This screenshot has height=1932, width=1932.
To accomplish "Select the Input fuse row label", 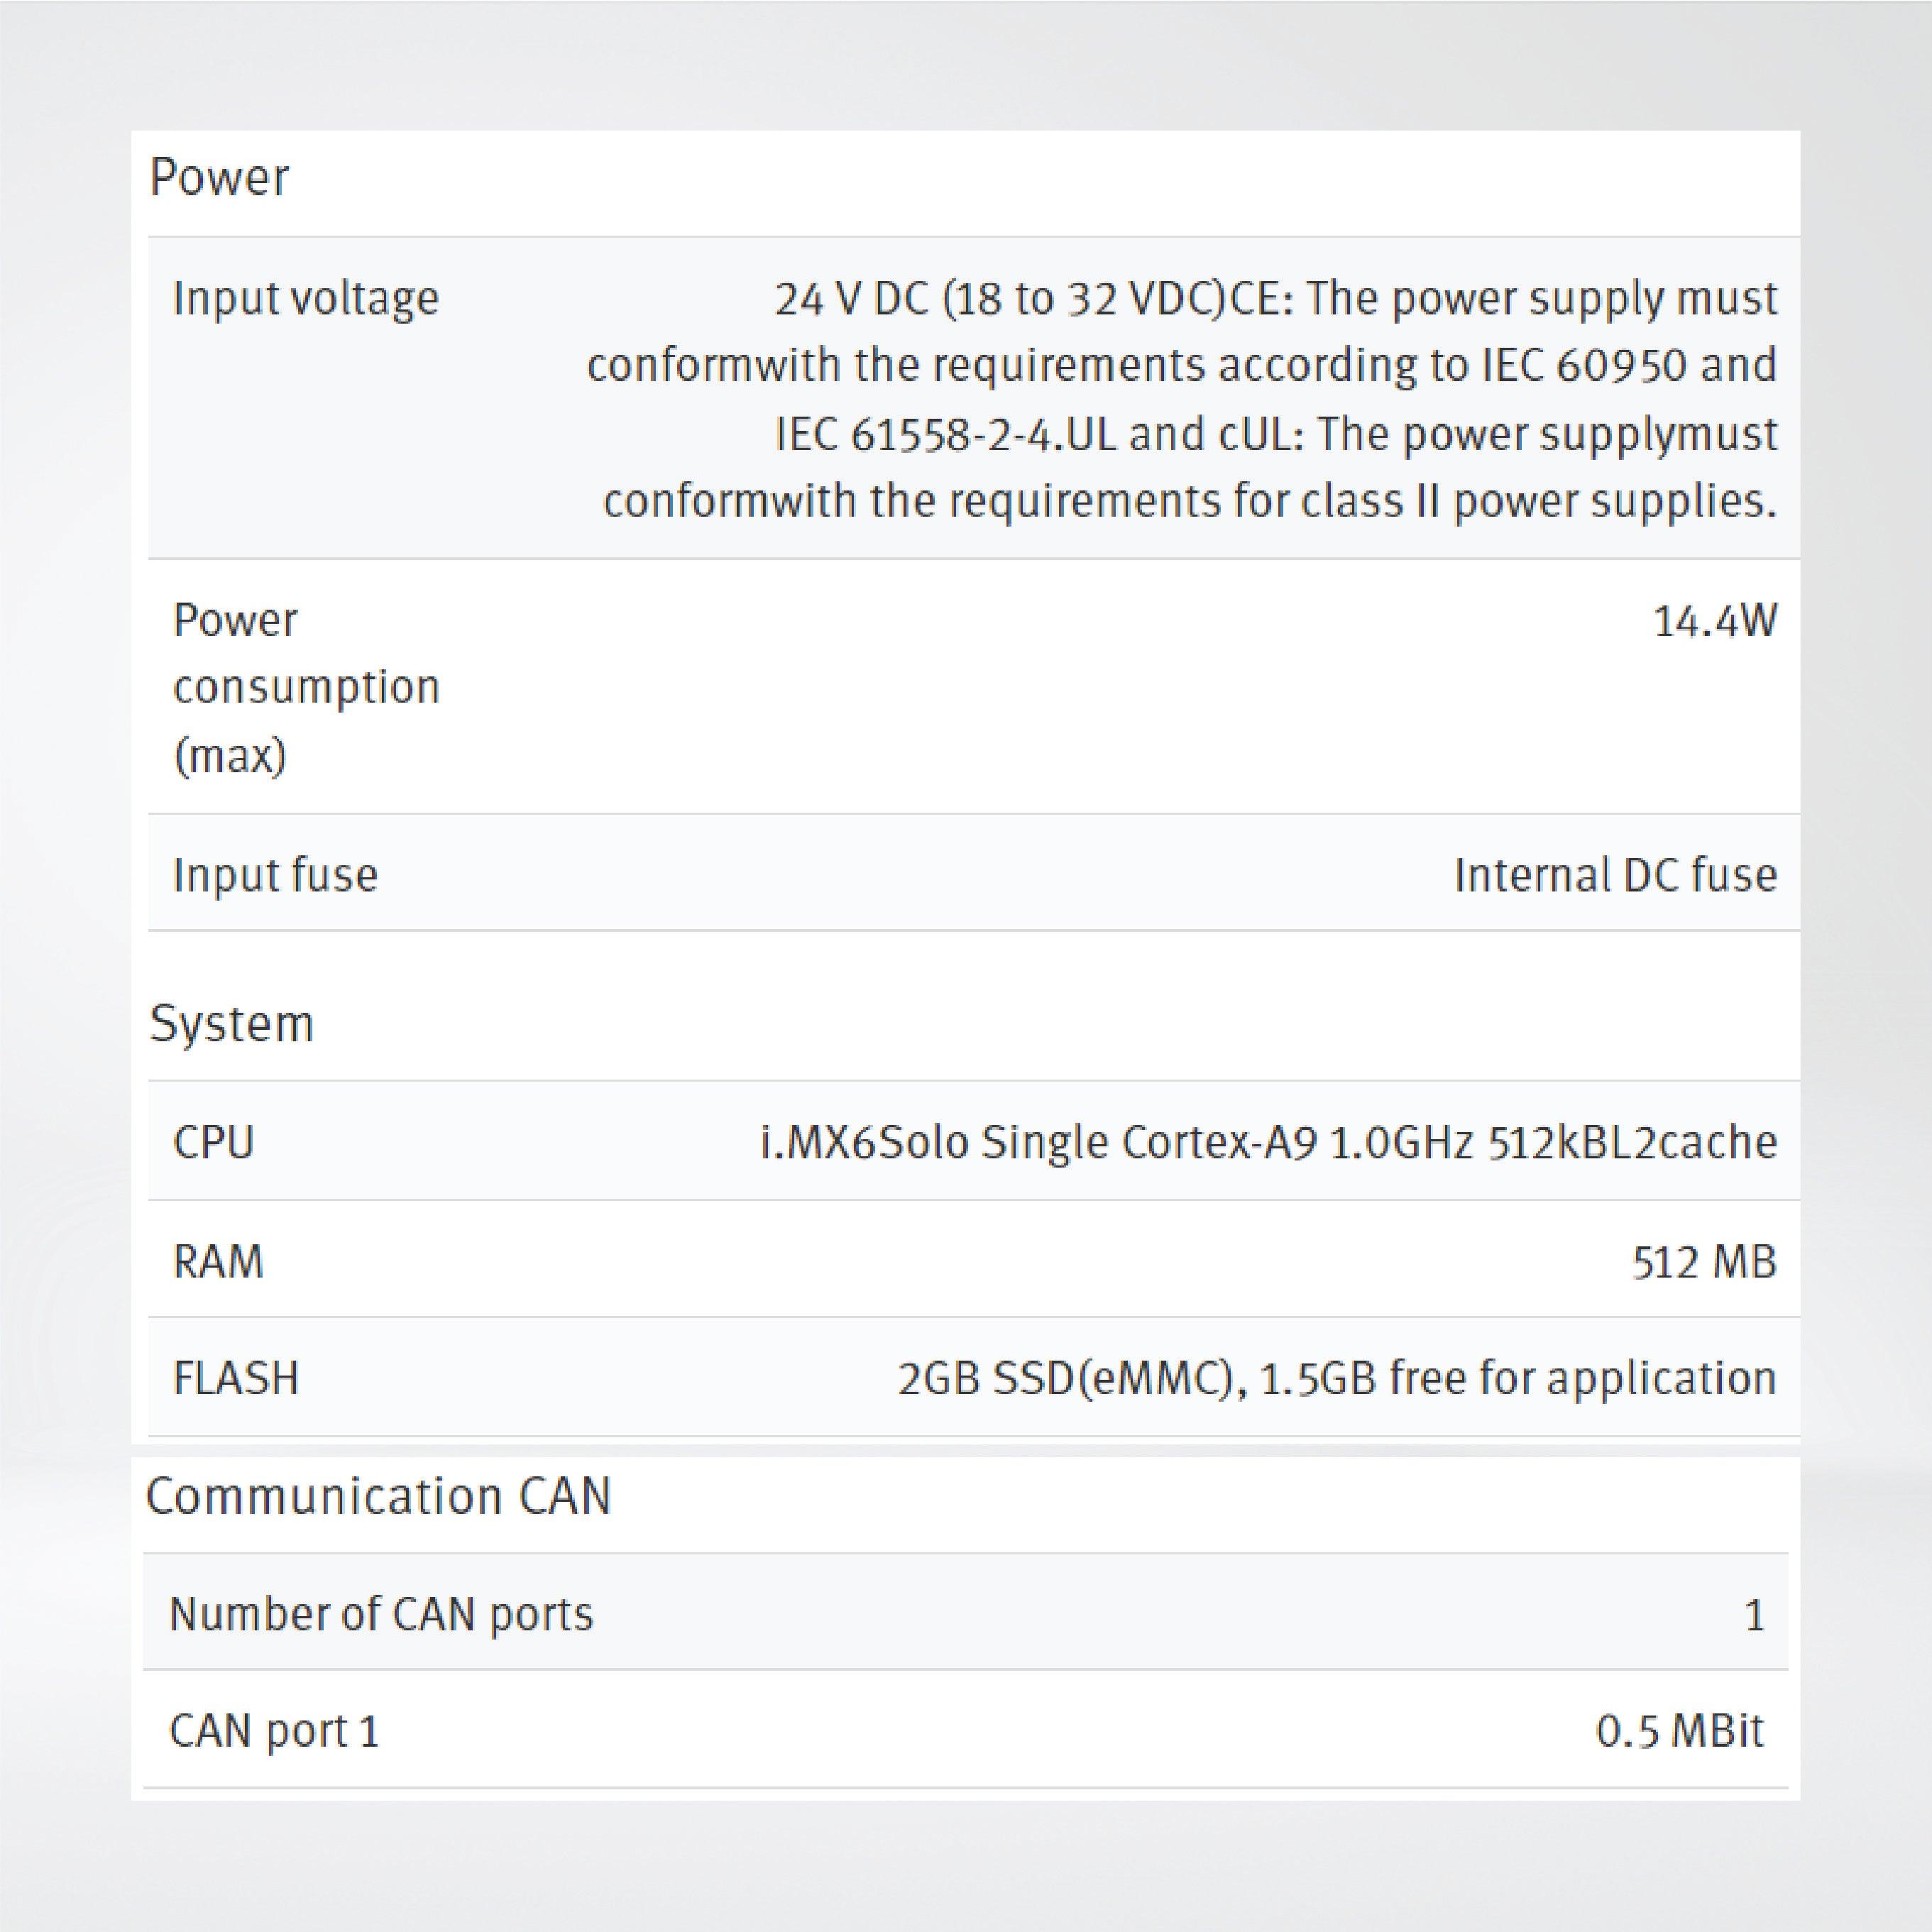I will (x=276, y=875).
